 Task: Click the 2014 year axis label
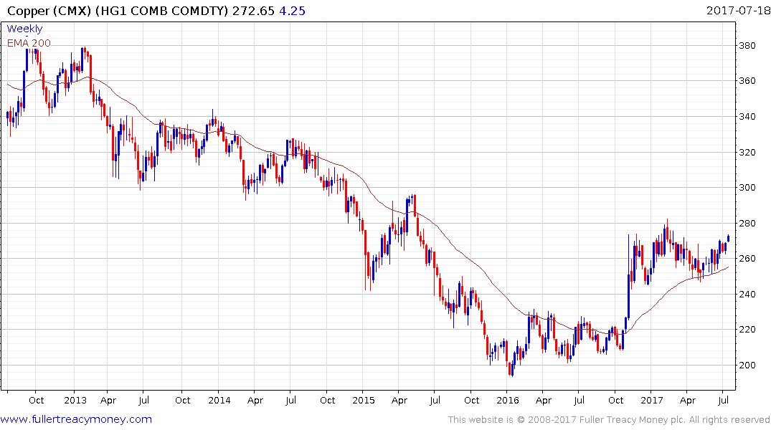point(219,400)
